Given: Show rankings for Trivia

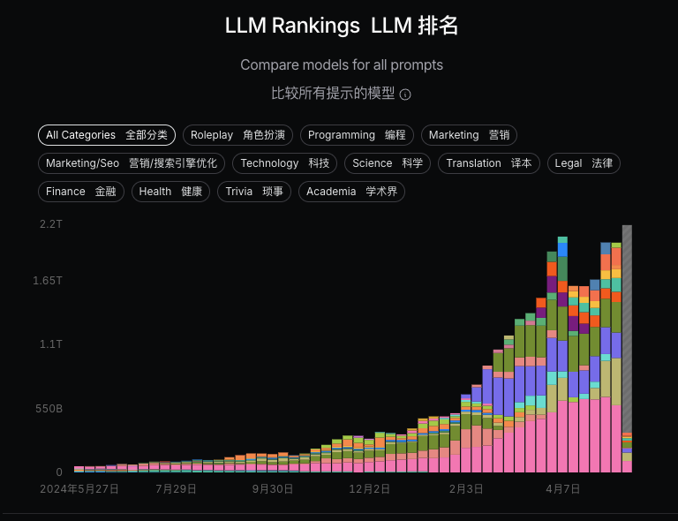Looking at the screenshot, I should pyautogui.click(x=253, y=192).
